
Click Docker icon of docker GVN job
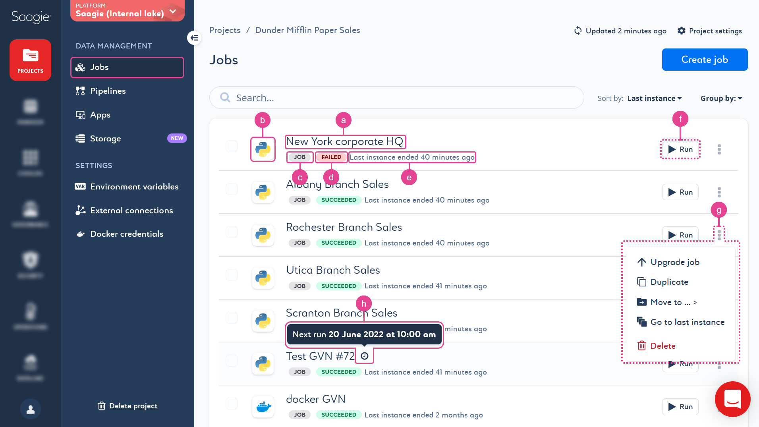tap(263, 407)
